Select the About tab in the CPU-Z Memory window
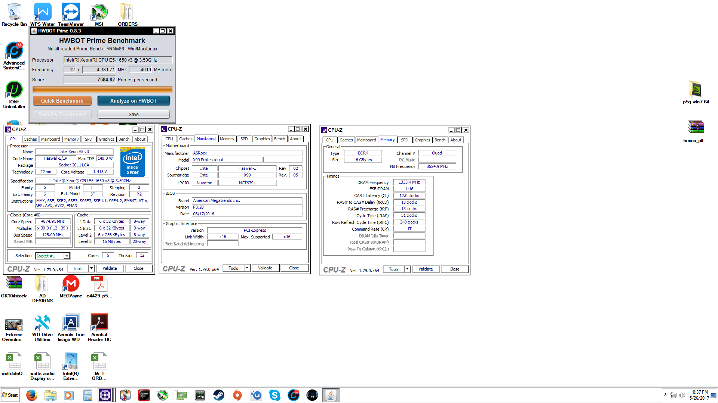This screenshot has height=403, width=718. (456, 140)
